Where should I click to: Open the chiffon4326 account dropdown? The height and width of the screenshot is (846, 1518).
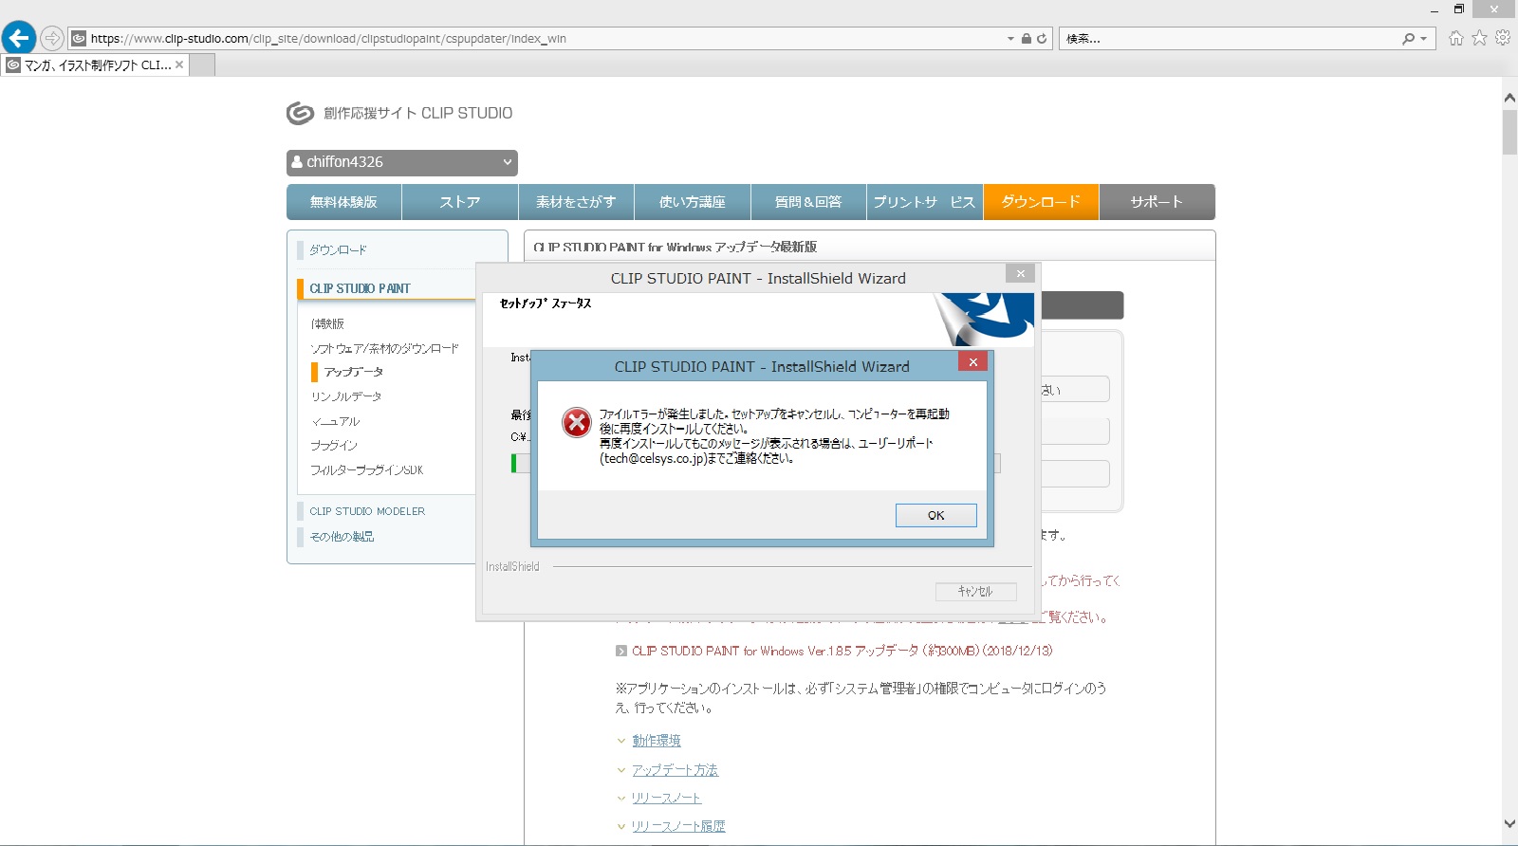pos(402,162)
